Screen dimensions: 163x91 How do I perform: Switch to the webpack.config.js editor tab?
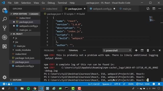[x=102, y=9]
